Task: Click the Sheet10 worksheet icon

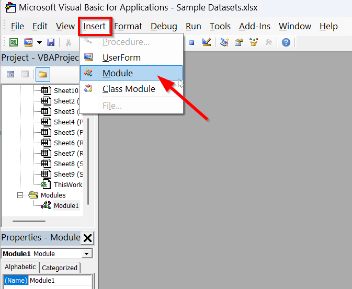Action: (x=46, y=90)
